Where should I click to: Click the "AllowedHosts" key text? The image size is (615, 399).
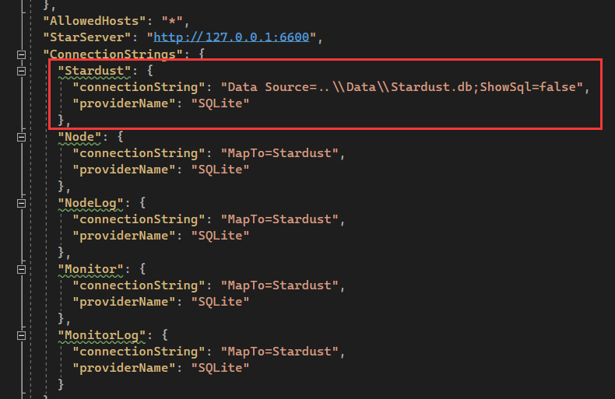(91, 20)
